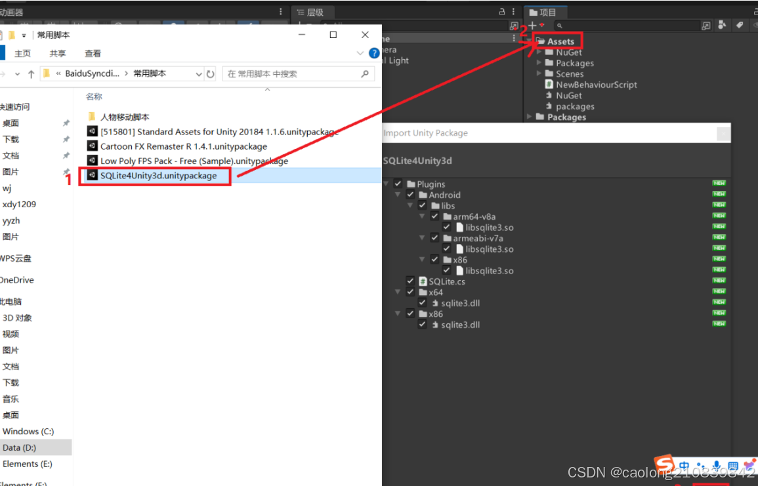Collapse the Plugins tree node

coord(386,184)
